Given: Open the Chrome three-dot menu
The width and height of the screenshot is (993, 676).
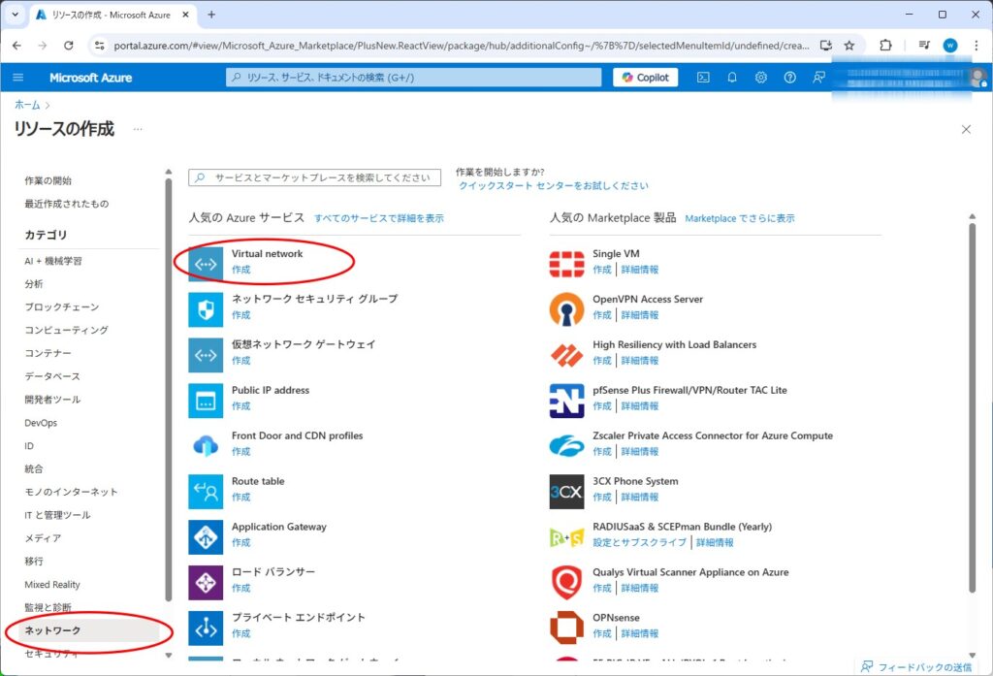Looking at the screenshot, I should pos(976,46).
